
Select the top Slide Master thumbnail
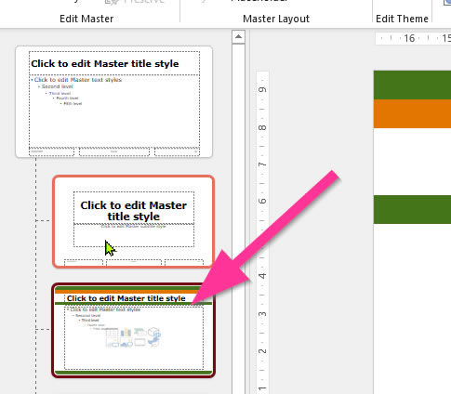(114, 102)
